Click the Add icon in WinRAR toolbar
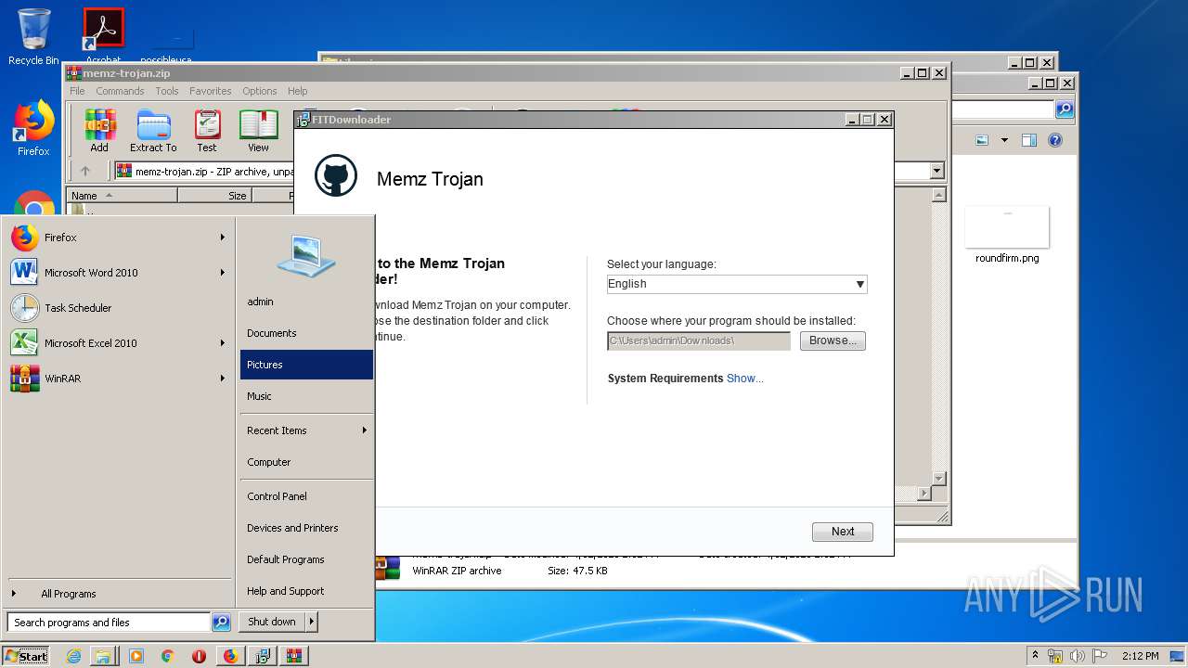The image size is (1188, 668). pyautogui.click(x=99, y=131)
